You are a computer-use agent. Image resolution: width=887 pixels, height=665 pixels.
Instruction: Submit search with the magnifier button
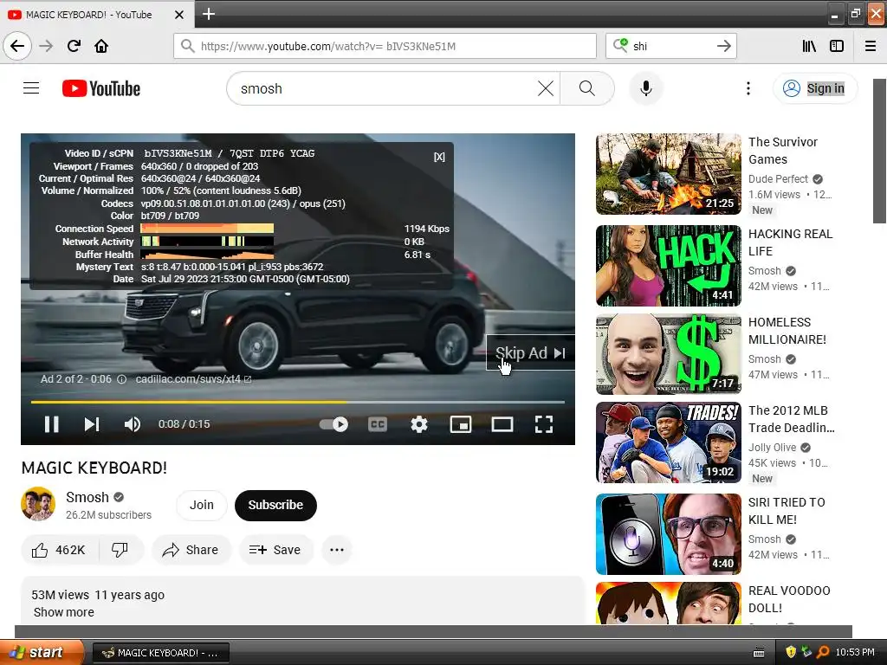(x=587, y=88)
